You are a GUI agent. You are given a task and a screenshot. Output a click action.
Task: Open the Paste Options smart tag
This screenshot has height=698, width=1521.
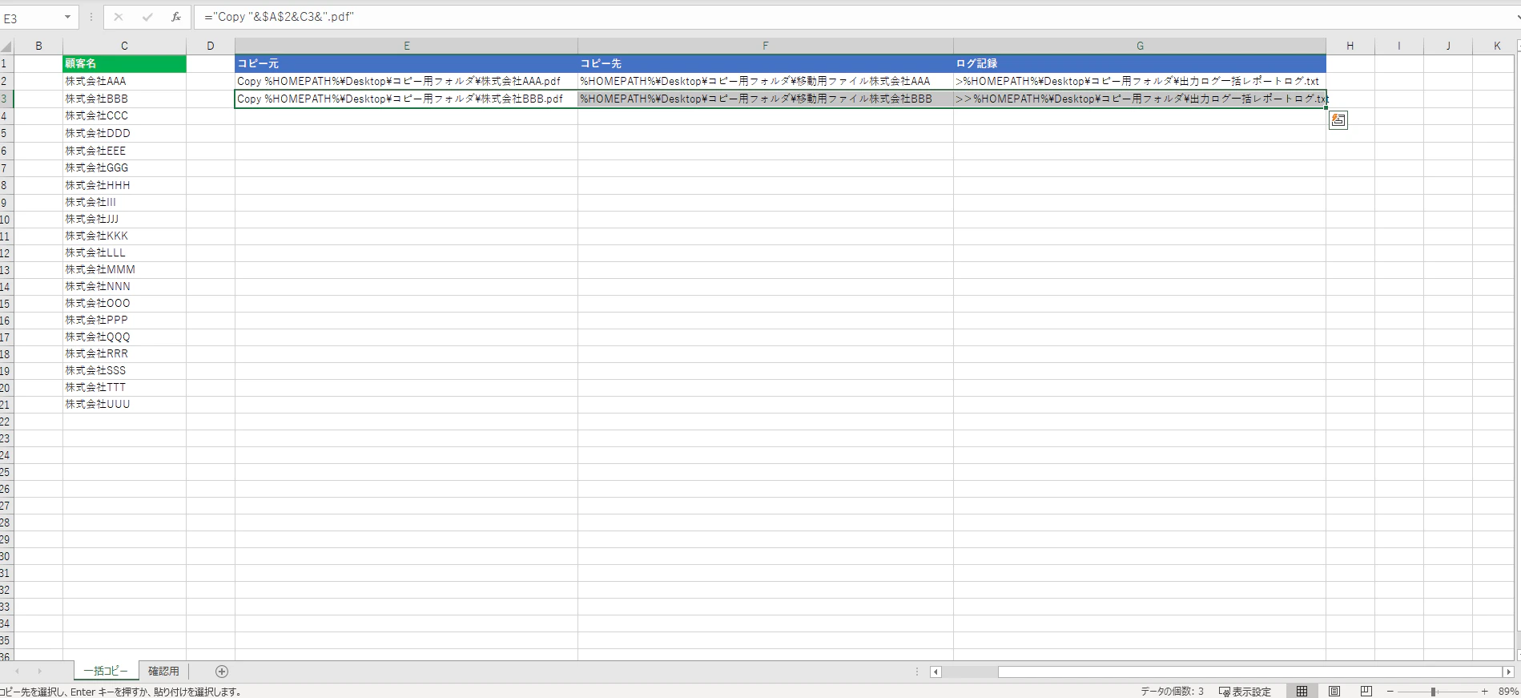[x=1338, y=120]
